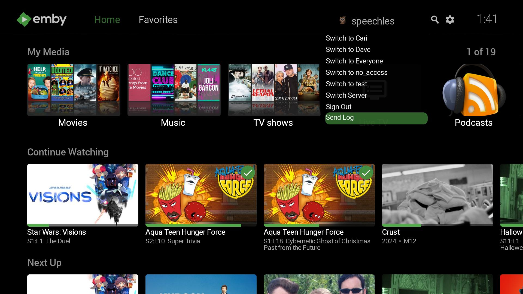
Task: Click Sign Out in the menu
Action: (339, 107)
